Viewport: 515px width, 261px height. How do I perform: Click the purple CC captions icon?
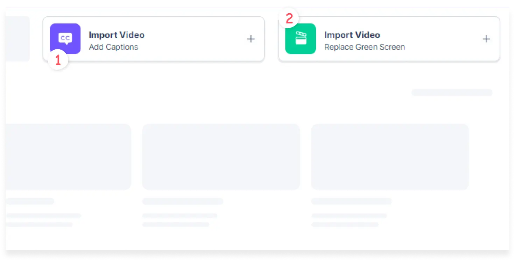pos(65,39)
